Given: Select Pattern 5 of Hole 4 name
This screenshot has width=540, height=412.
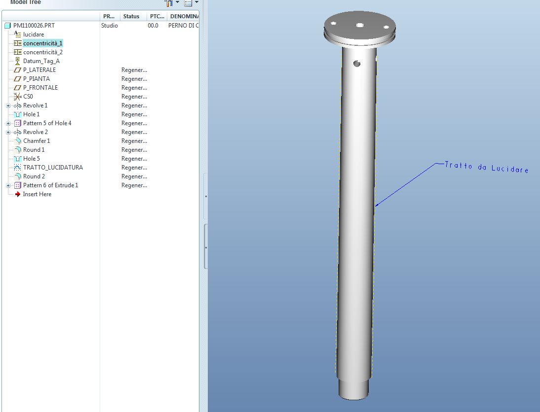Looking at the screenshot, I should 47,123.
